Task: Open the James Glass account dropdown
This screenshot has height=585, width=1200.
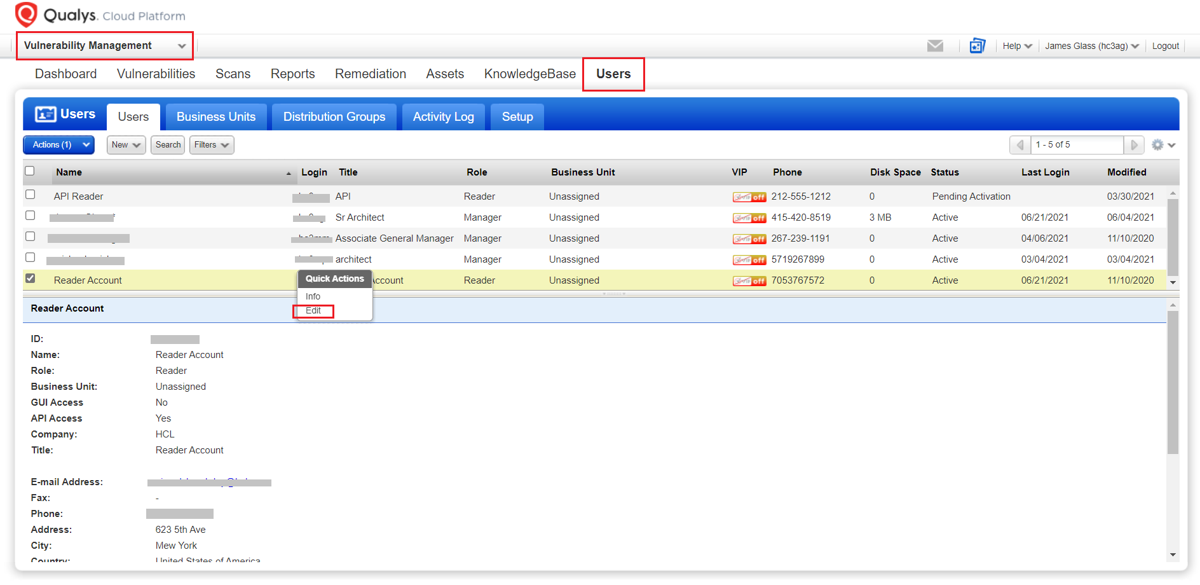Action: coord(1092,46)
